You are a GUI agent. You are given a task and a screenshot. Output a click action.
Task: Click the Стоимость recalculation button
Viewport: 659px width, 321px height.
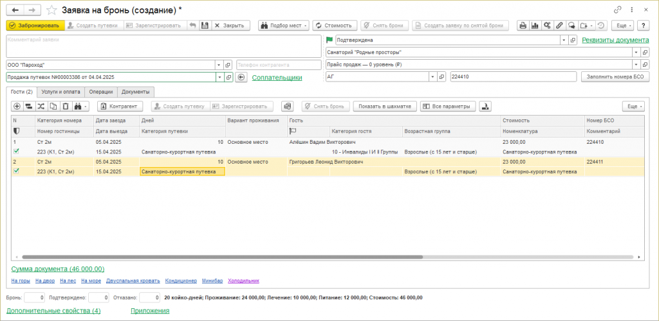pyautogui.click(x=335, y=25)
